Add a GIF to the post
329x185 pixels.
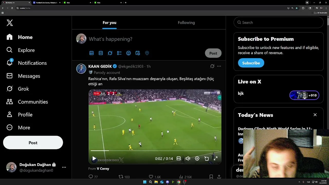click(x=101, y=53)
